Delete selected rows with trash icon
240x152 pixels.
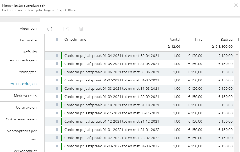[x=81, y=29]
